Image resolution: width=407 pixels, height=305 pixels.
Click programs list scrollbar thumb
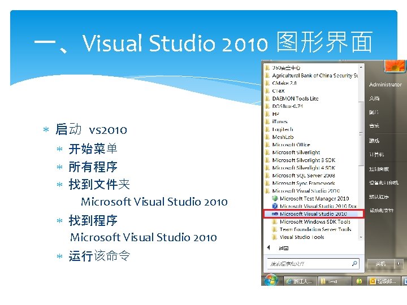(361, 134)
